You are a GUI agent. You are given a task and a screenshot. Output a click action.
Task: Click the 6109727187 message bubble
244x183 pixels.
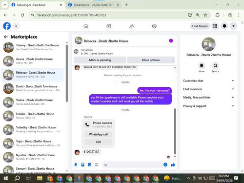click(91, 152)
